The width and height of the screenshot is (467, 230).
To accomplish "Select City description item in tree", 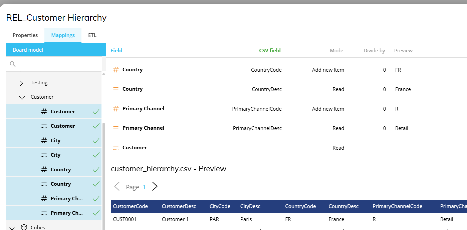I will (x=54, y=155).
